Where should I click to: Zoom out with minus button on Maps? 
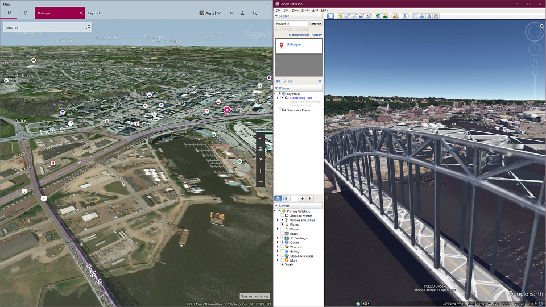point(260,182)
